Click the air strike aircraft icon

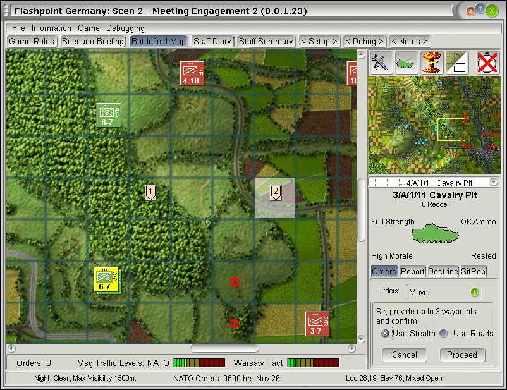coord(381,62)
